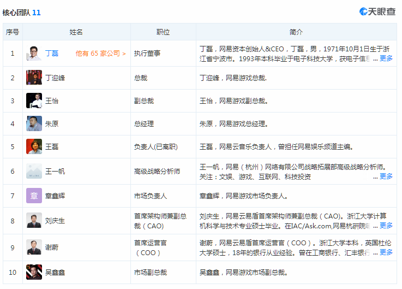The height and width of the screenshot is (289, 402).
Task: Click the 职位 column header
Action: click(163, 32)
